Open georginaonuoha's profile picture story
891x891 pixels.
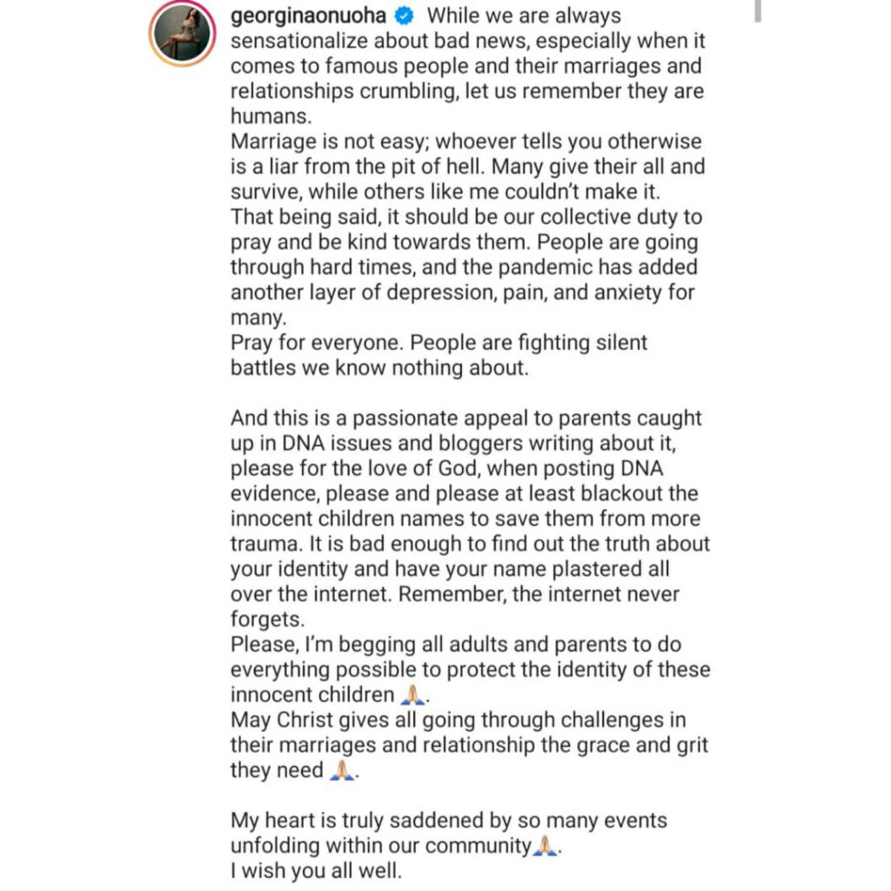pos(183,33)
